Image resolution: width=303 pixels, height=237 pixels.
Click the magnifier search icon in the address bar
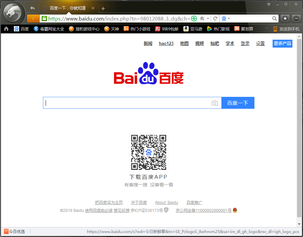274,19
